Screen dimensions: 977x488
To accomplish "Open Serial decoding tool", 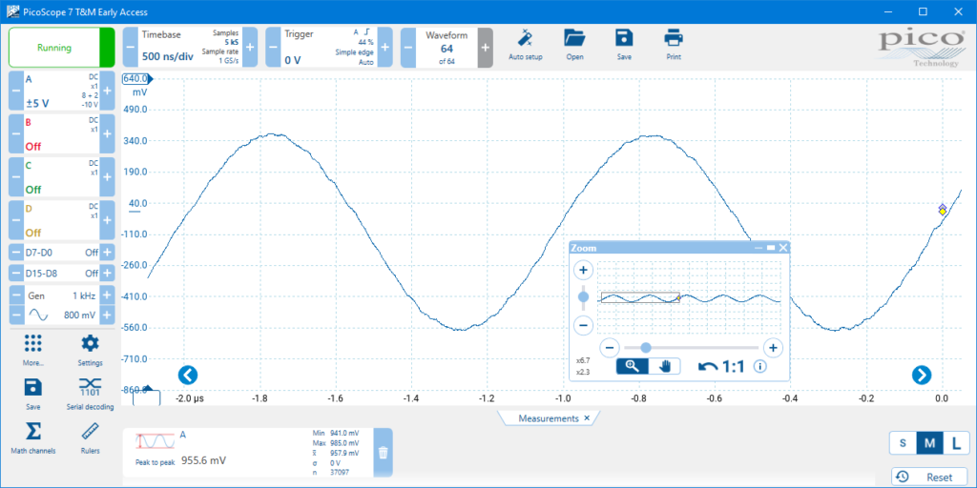I will click(x=91, y=394).
